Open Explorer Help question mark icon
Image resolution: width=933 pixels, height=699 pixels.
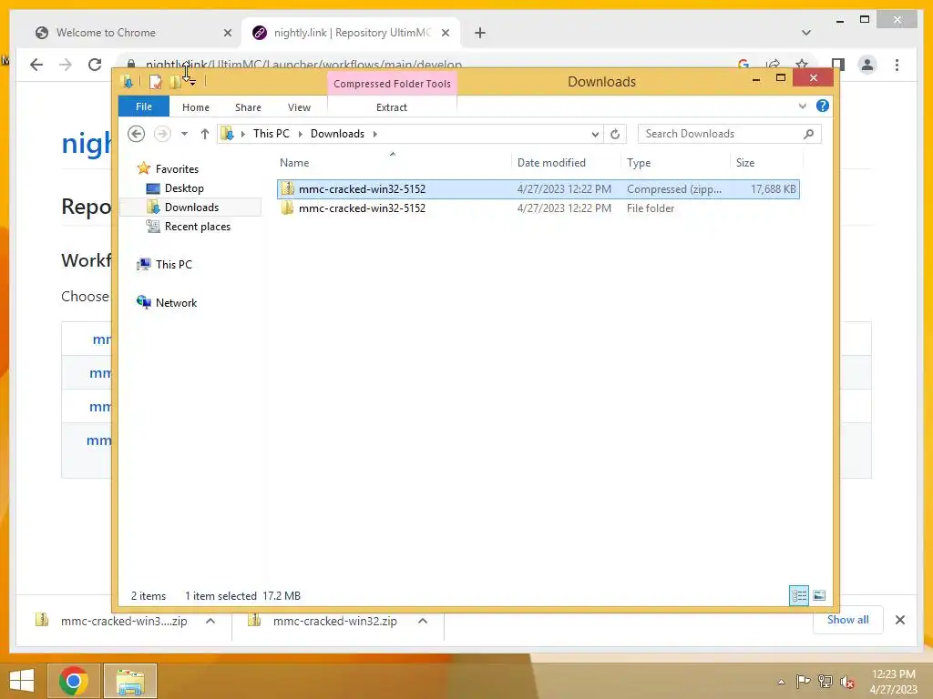823,106
